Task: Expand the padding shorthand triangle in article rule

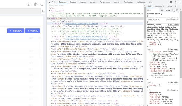Action: pyautogui.click(x=158, y=44)
